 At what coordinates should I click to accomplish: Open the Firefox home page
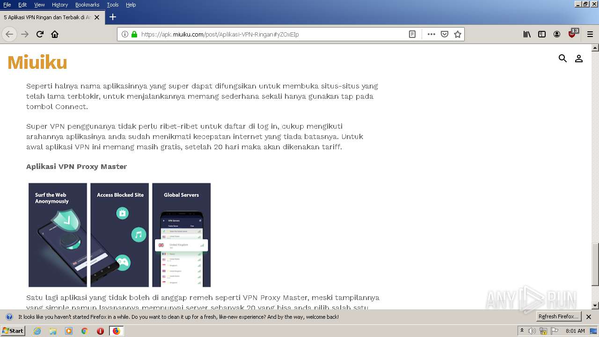point(55,34)
